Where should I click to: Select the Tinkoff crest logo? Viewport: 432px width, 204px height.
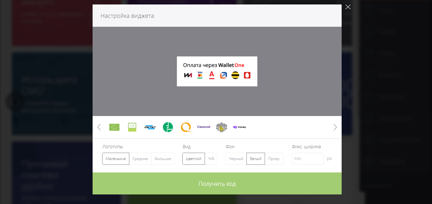[x=222, y=127]
